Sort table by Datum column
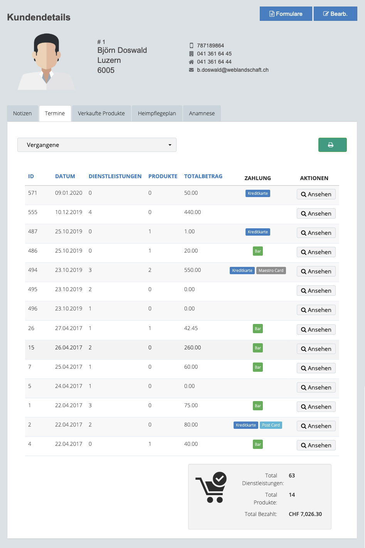The image size is (365, 548). click(65, 176)
